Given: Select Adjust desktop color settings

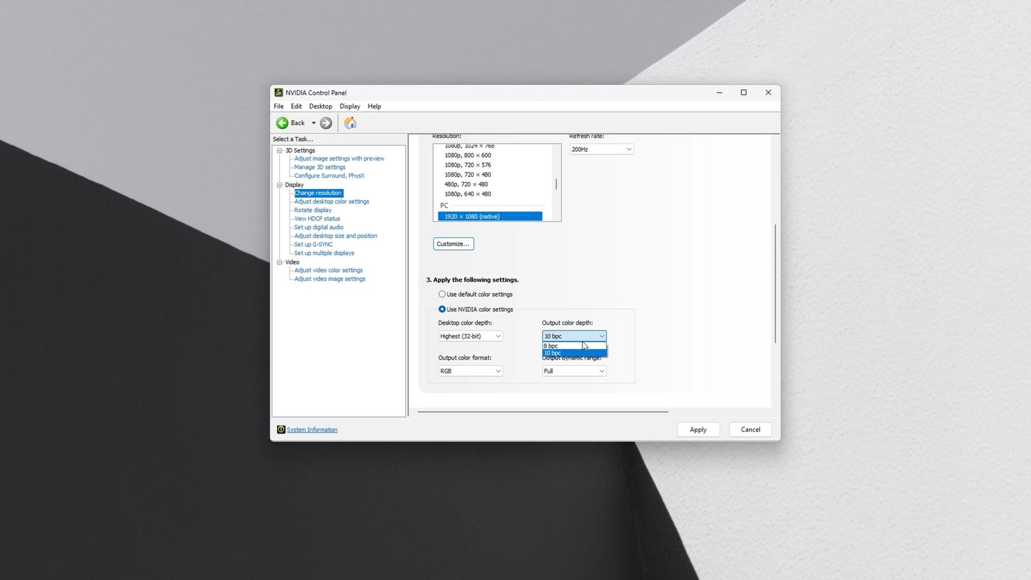Looking at the screenshot, I should (x=332, y=202).
